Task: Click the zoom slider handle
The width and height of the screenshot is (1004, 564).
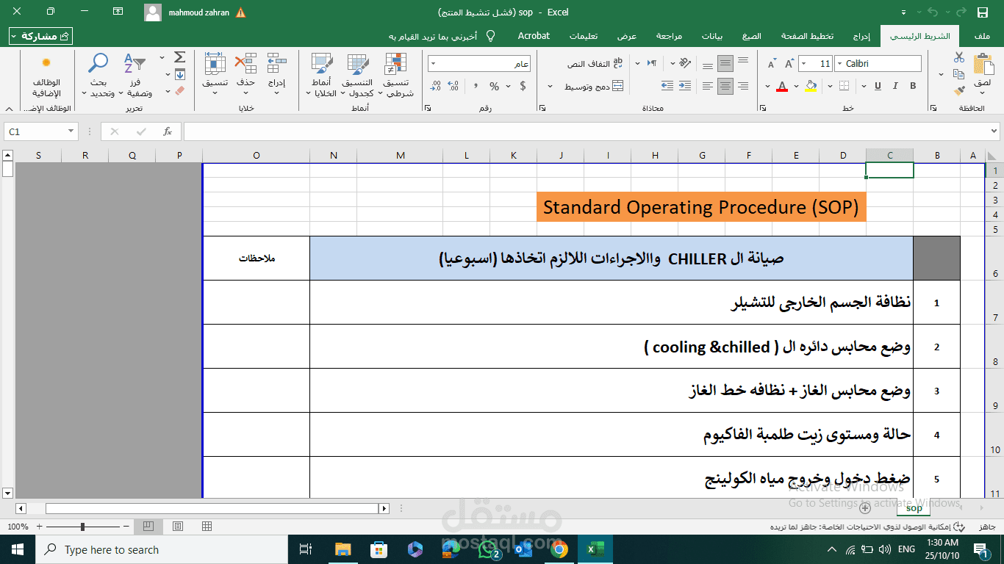Action: pos(82,527)
